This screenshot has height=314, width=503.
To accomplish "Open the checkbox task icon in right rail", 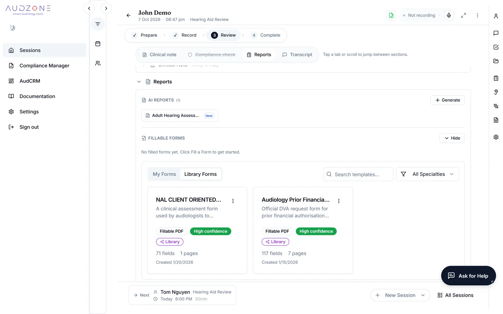I will 496,47.
